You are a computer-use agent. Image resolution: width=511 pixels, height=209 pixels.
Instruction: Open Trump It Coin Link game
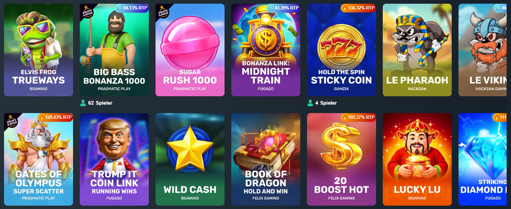coord(114,159)
